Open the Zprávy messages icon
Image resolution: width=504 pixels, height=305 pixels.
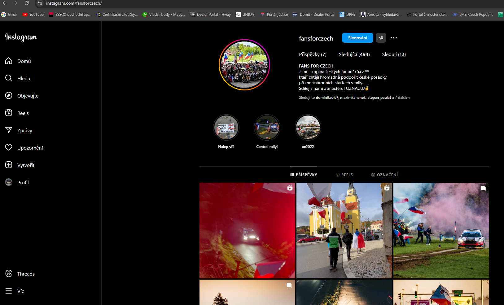[9, 130]
